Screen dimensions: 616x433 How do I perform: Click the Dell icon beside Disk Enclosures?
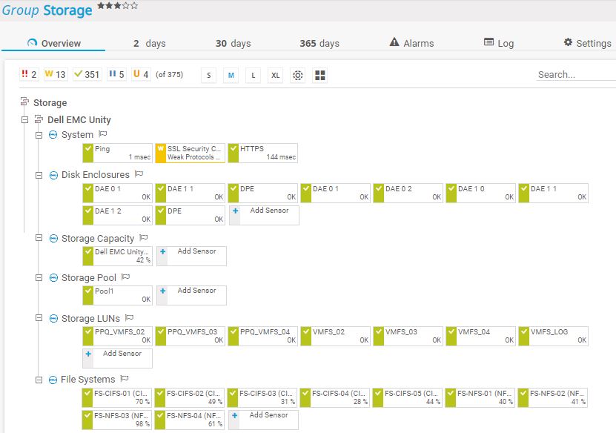coord(53,175)
